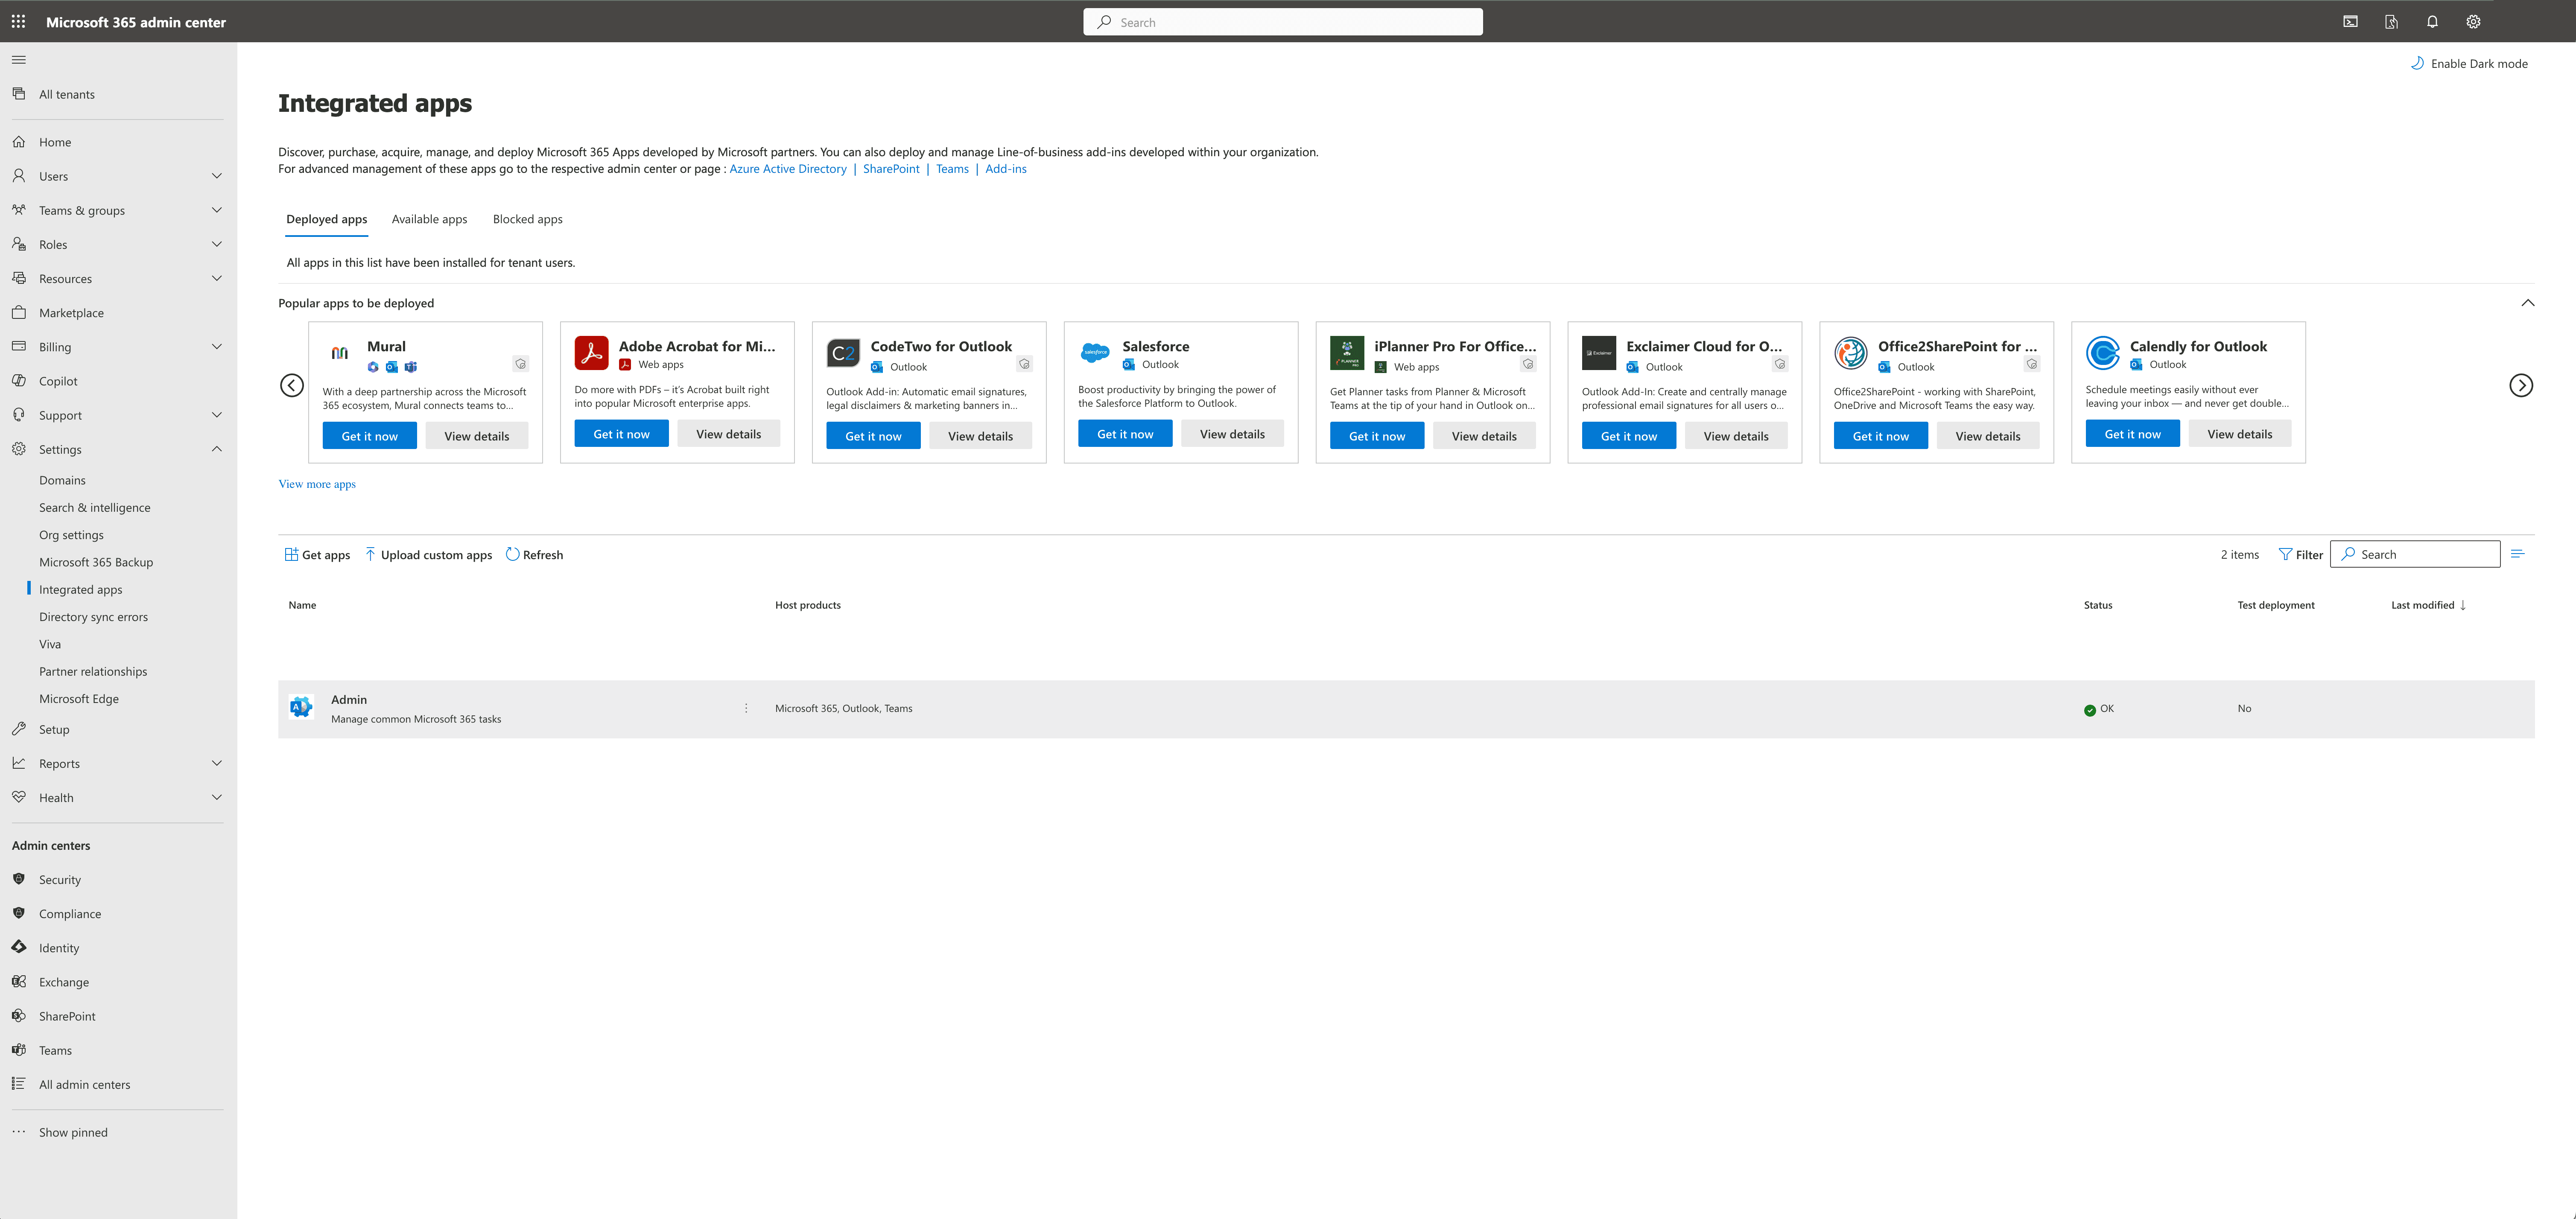2576x1219 pixels.
Task: Click Office2SharePoint app logo
Action: [x=1851, y=353]
